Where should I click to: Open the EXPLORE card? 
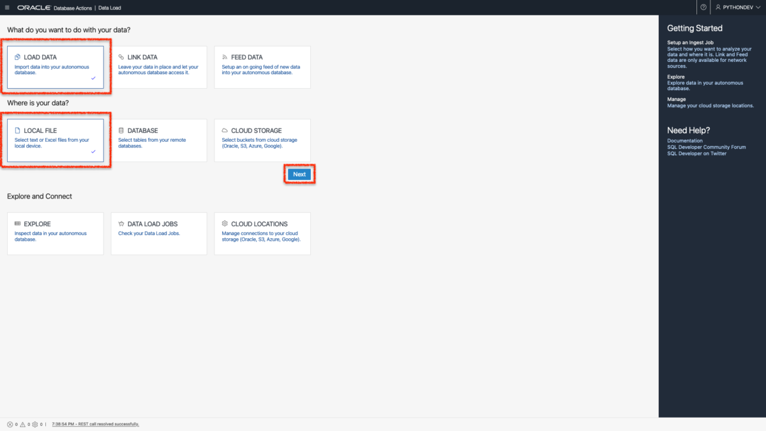tap(55, 233)
